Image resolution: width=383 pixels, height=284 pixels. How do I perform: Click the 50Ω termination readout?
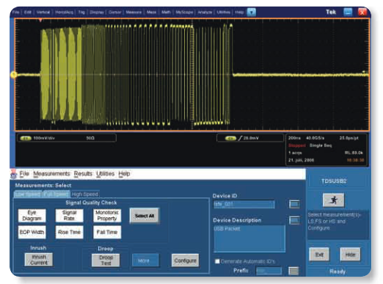[90, 138]
